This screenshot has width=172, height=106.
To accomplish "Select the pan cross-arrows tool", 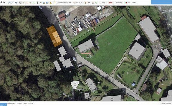I will [x=38, y=3].
